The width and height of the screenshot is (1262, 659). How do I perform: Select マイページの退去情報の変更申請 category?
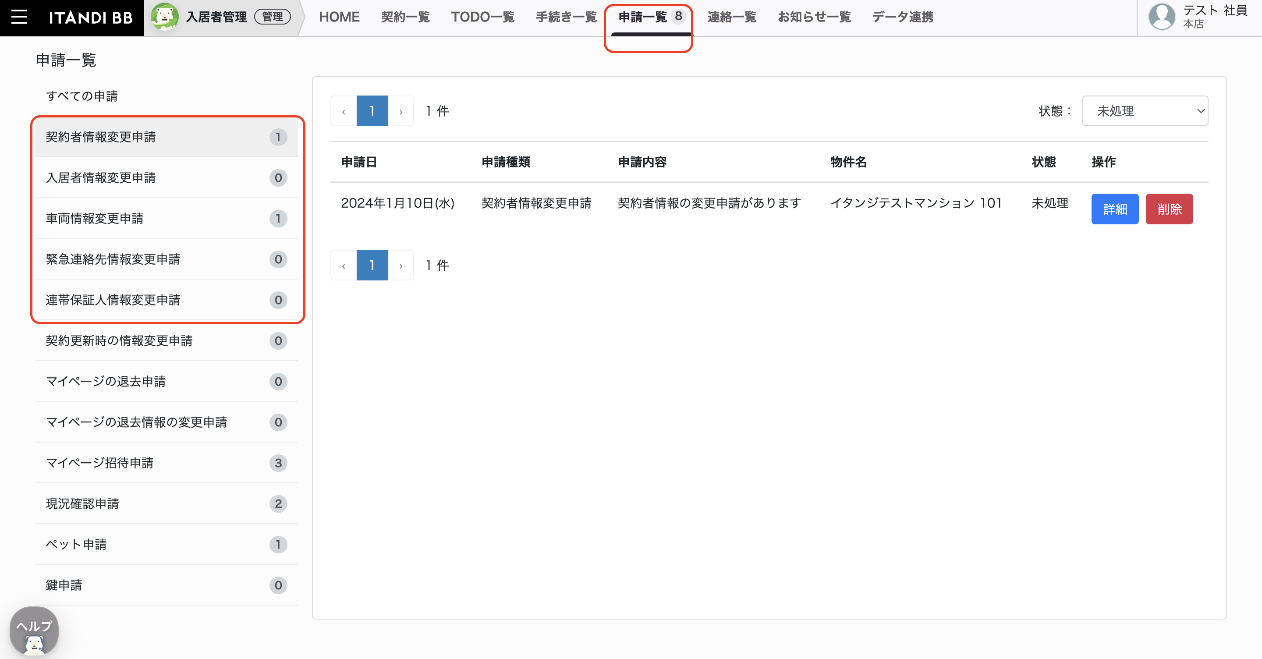coord(167,422)
